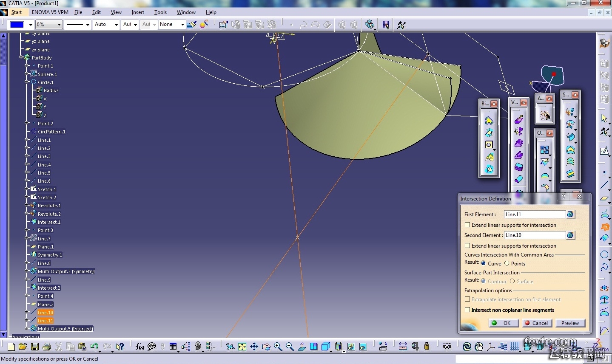Click the Normal View icon
612x364 pixels.
click(x=302, y=347)
